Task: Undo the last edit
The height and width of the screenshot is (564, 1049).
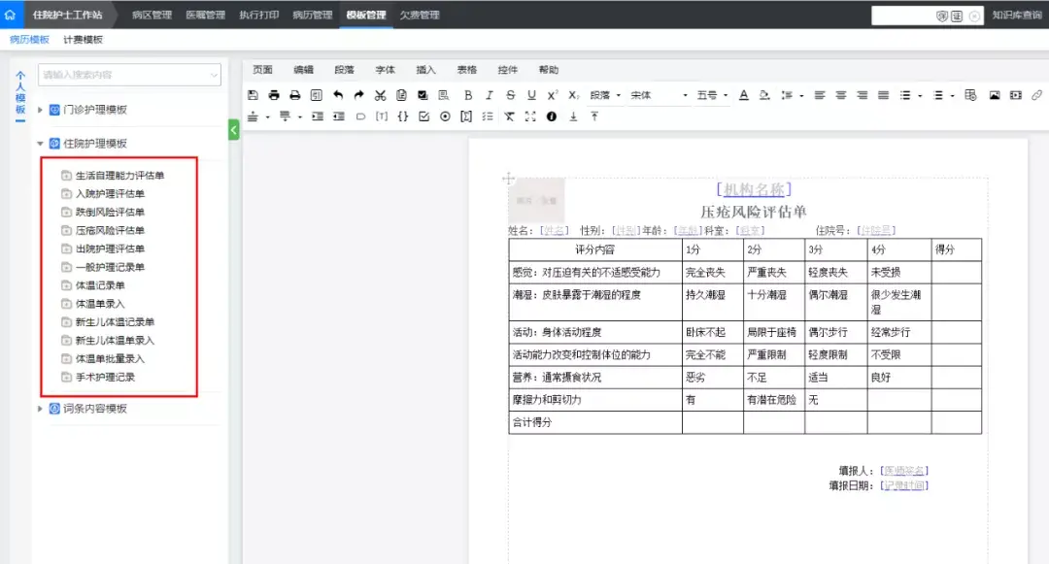Action: click(x=338, y=95)
